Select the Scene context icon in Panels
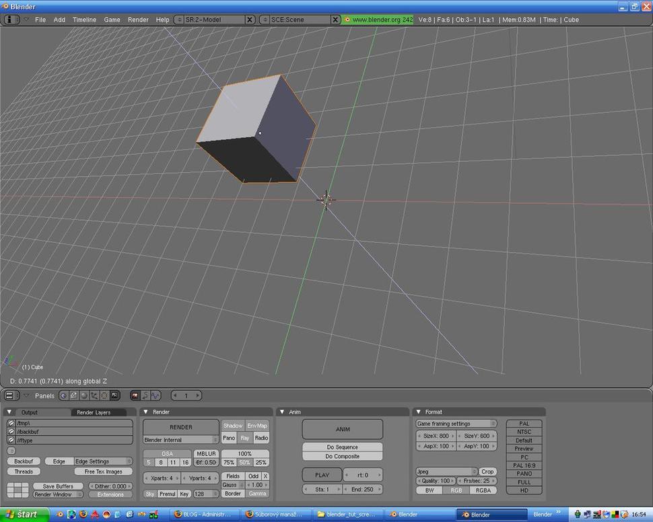 point(114,396)
